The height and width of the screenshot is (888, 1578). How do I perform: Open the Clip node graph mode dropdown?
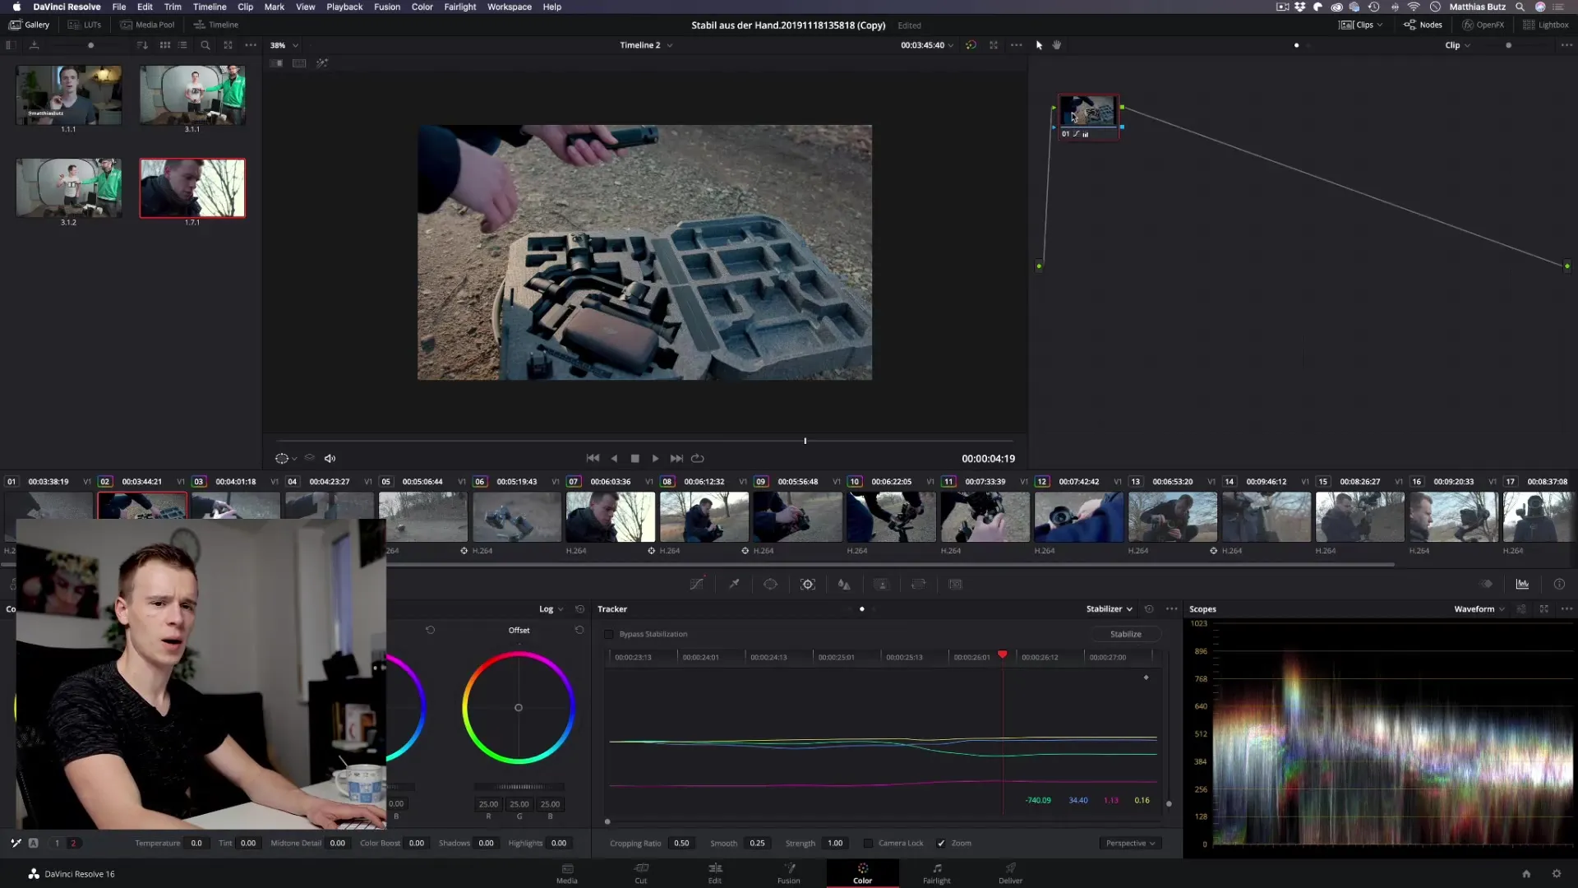pyautogui.click(x=1457, y=45)
